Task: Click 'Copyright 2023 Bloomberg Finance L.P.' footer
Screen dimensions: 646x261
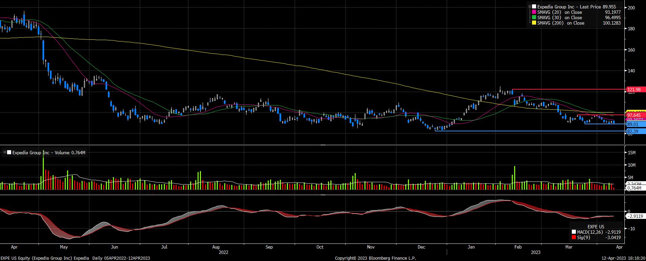Action: (x=376, y=258)
